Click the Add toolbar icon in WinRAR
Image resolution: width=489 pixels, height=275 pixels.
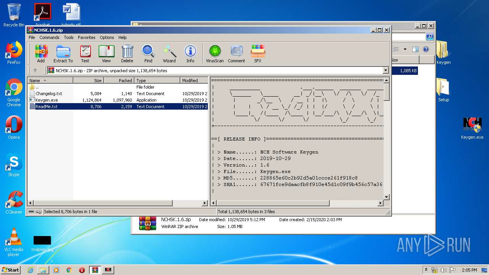pos(41,54)
